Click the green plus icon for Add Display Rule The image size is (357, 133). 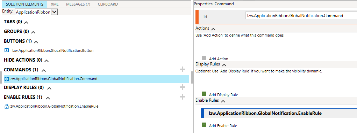tap(204, 94)
